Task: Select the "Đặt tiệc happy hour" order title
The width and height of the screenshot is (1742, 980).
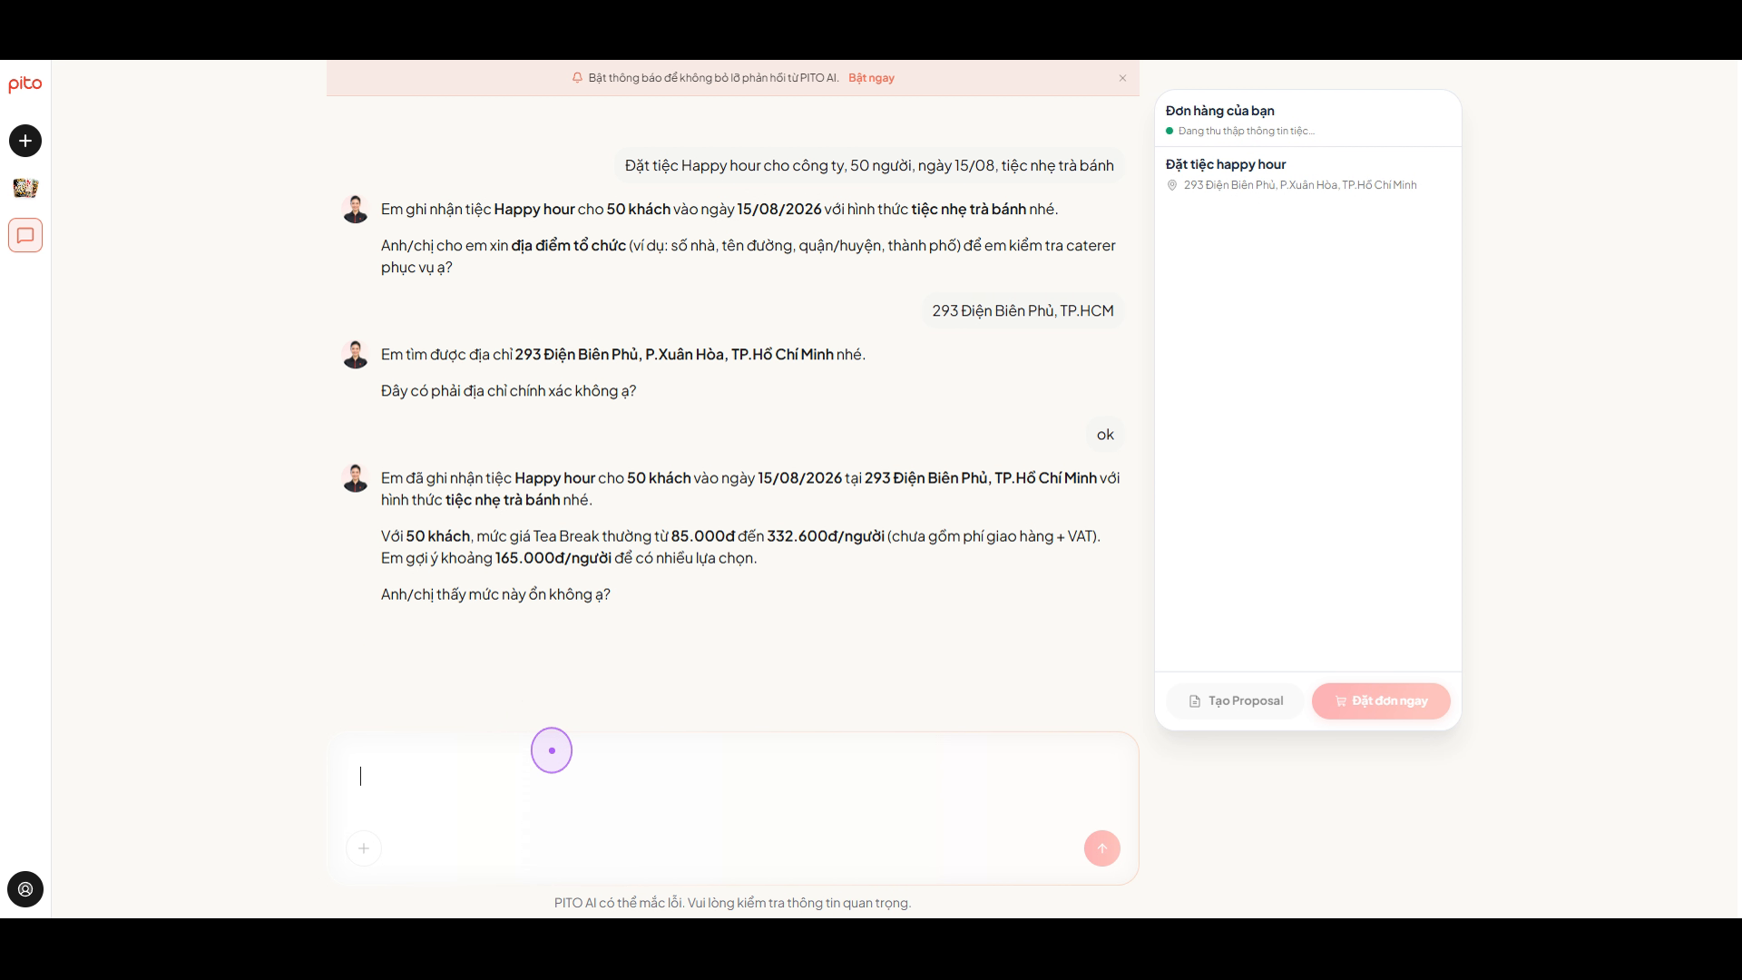Action: point(1226,164)
